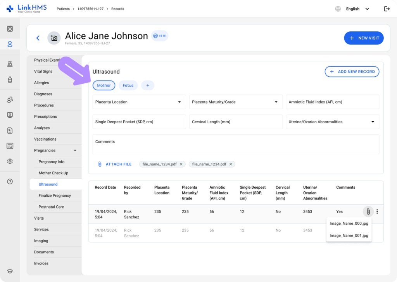
Task: Open the staff users icon in sidebar
Action: [x=10, y=100]
